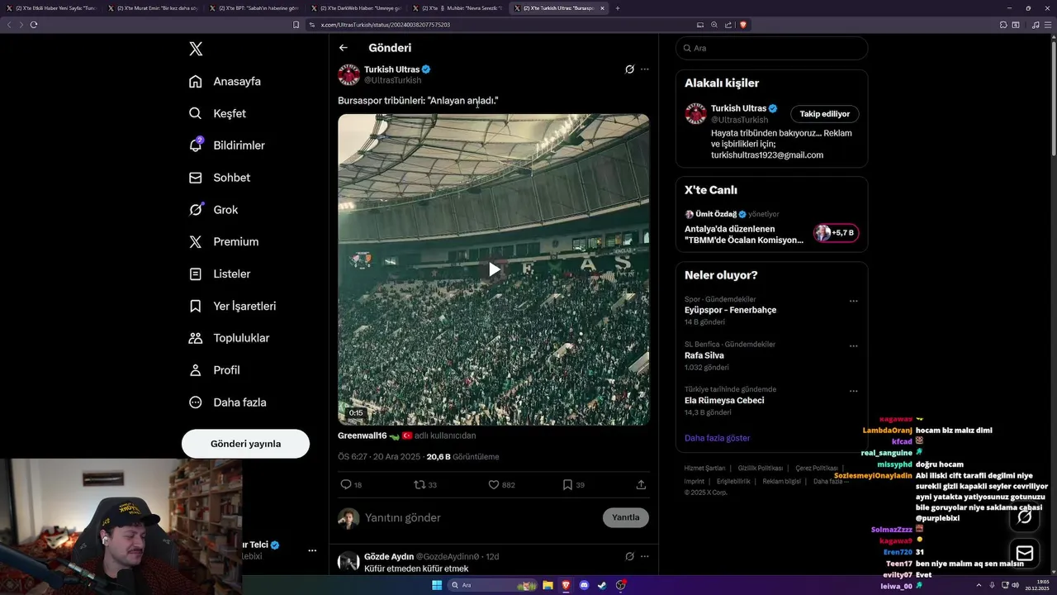Viewport: 1057px width, 595px height.
Task: Open the Greenwall16 user link
Action: 362,436
